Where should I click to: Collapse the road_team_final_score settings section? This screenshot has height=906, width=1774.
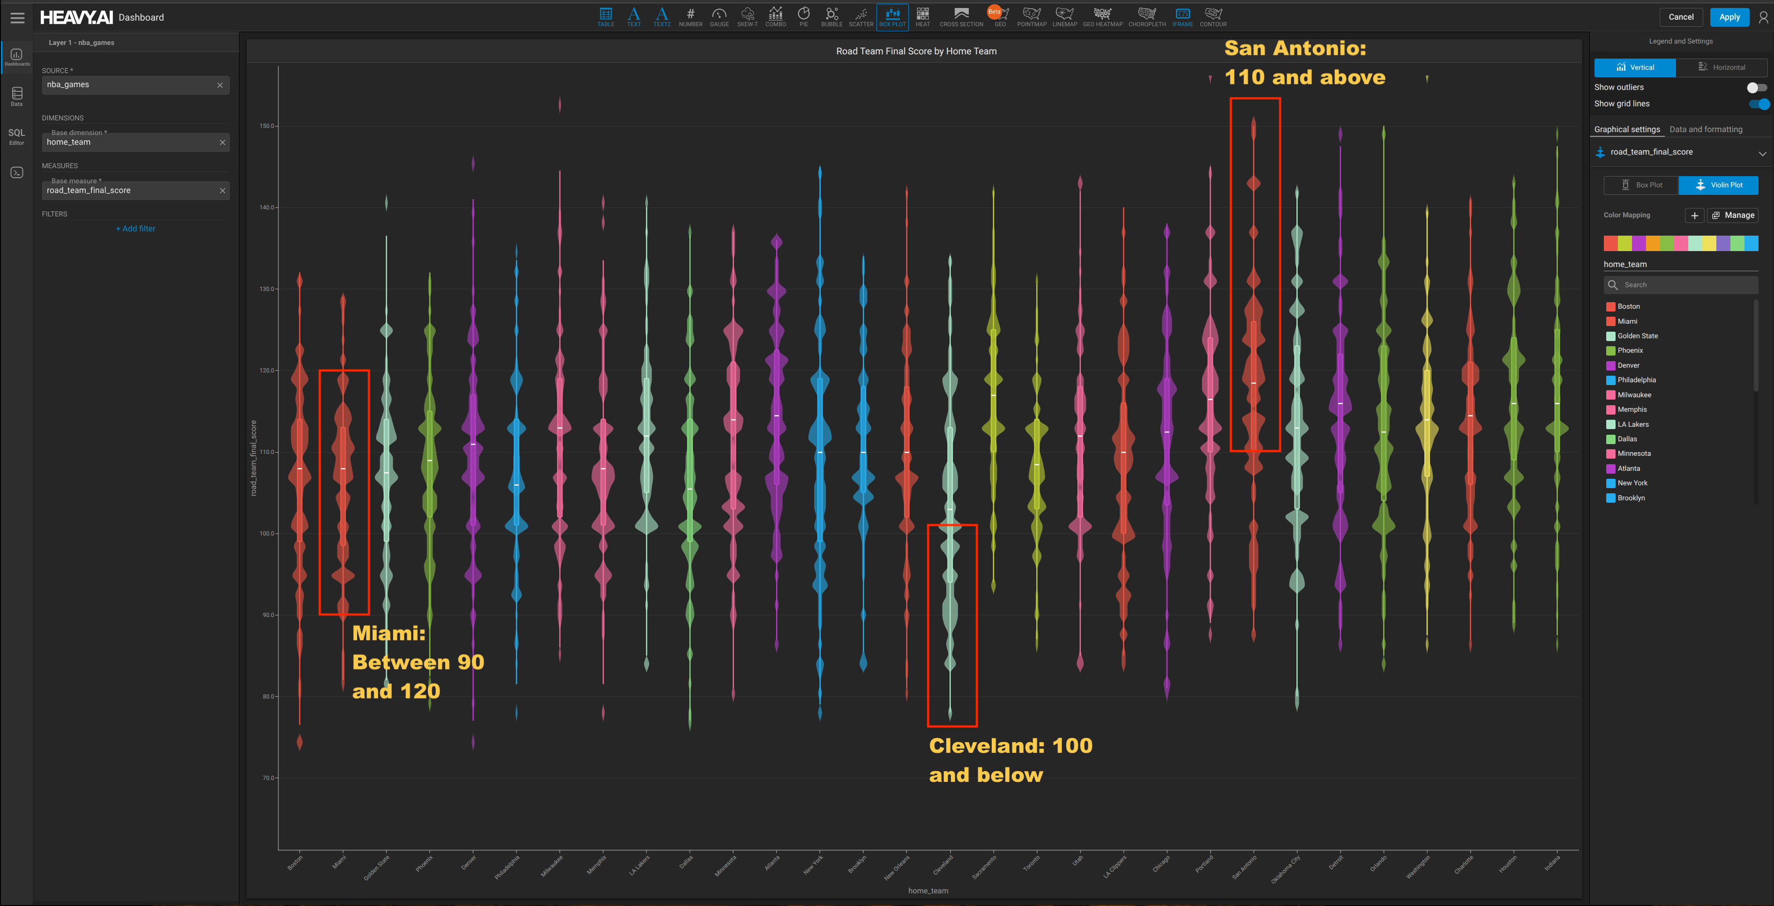point(1762,153)
